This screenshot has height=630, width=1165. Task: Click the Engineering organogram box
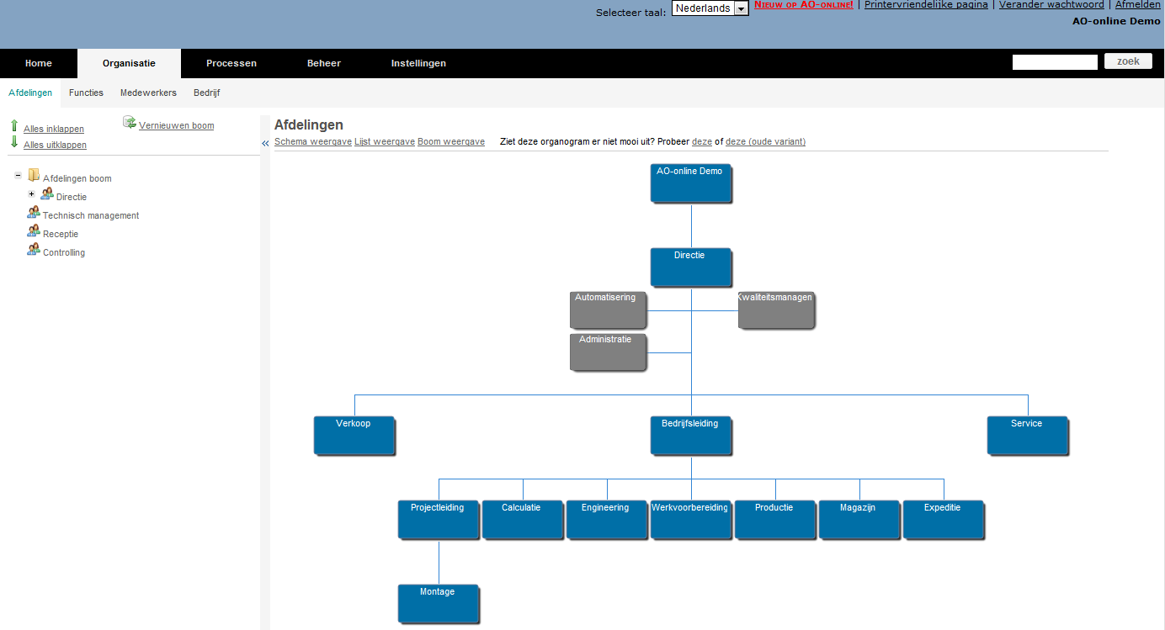click(x=607, y=520)
